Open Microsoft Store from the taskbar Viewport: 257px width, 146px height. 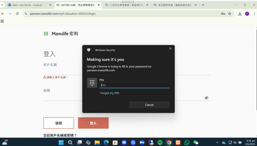[x=115, y=142]
